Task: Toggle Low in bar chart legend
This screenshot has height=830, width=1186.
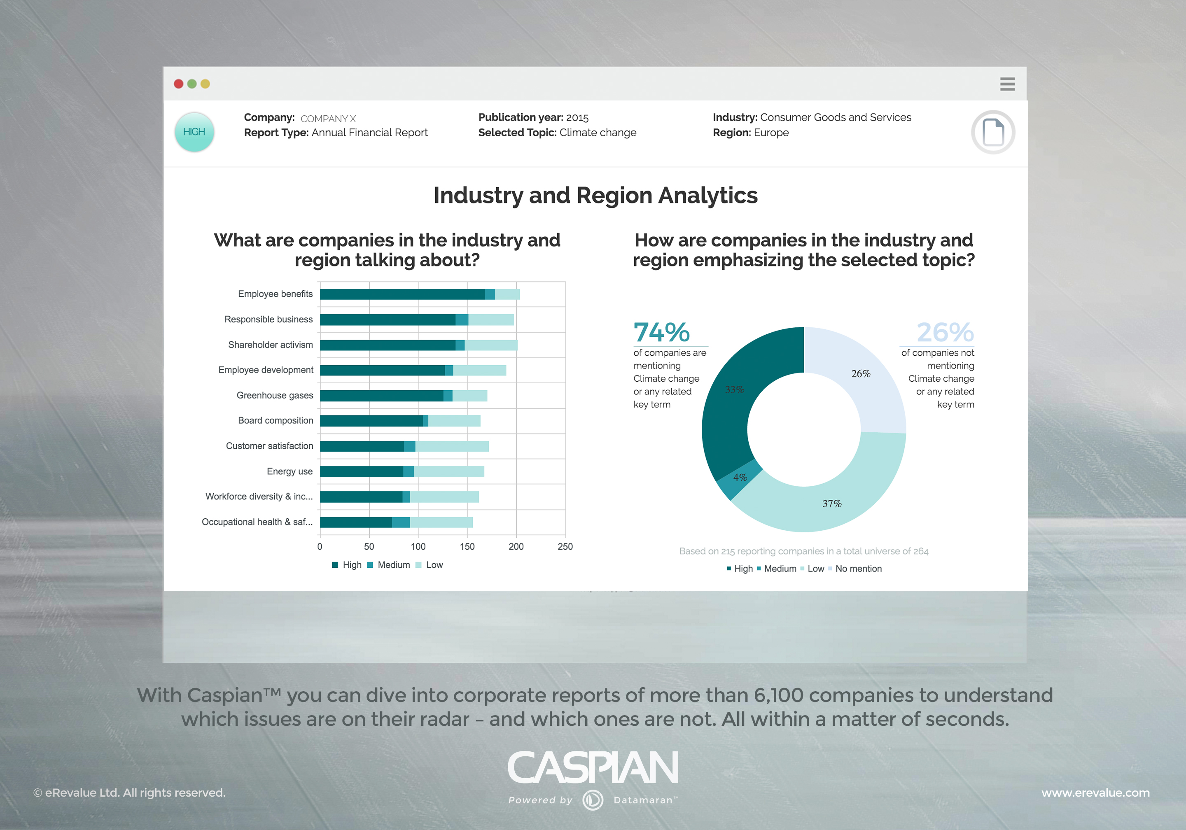Action: (x=429, y=564)
